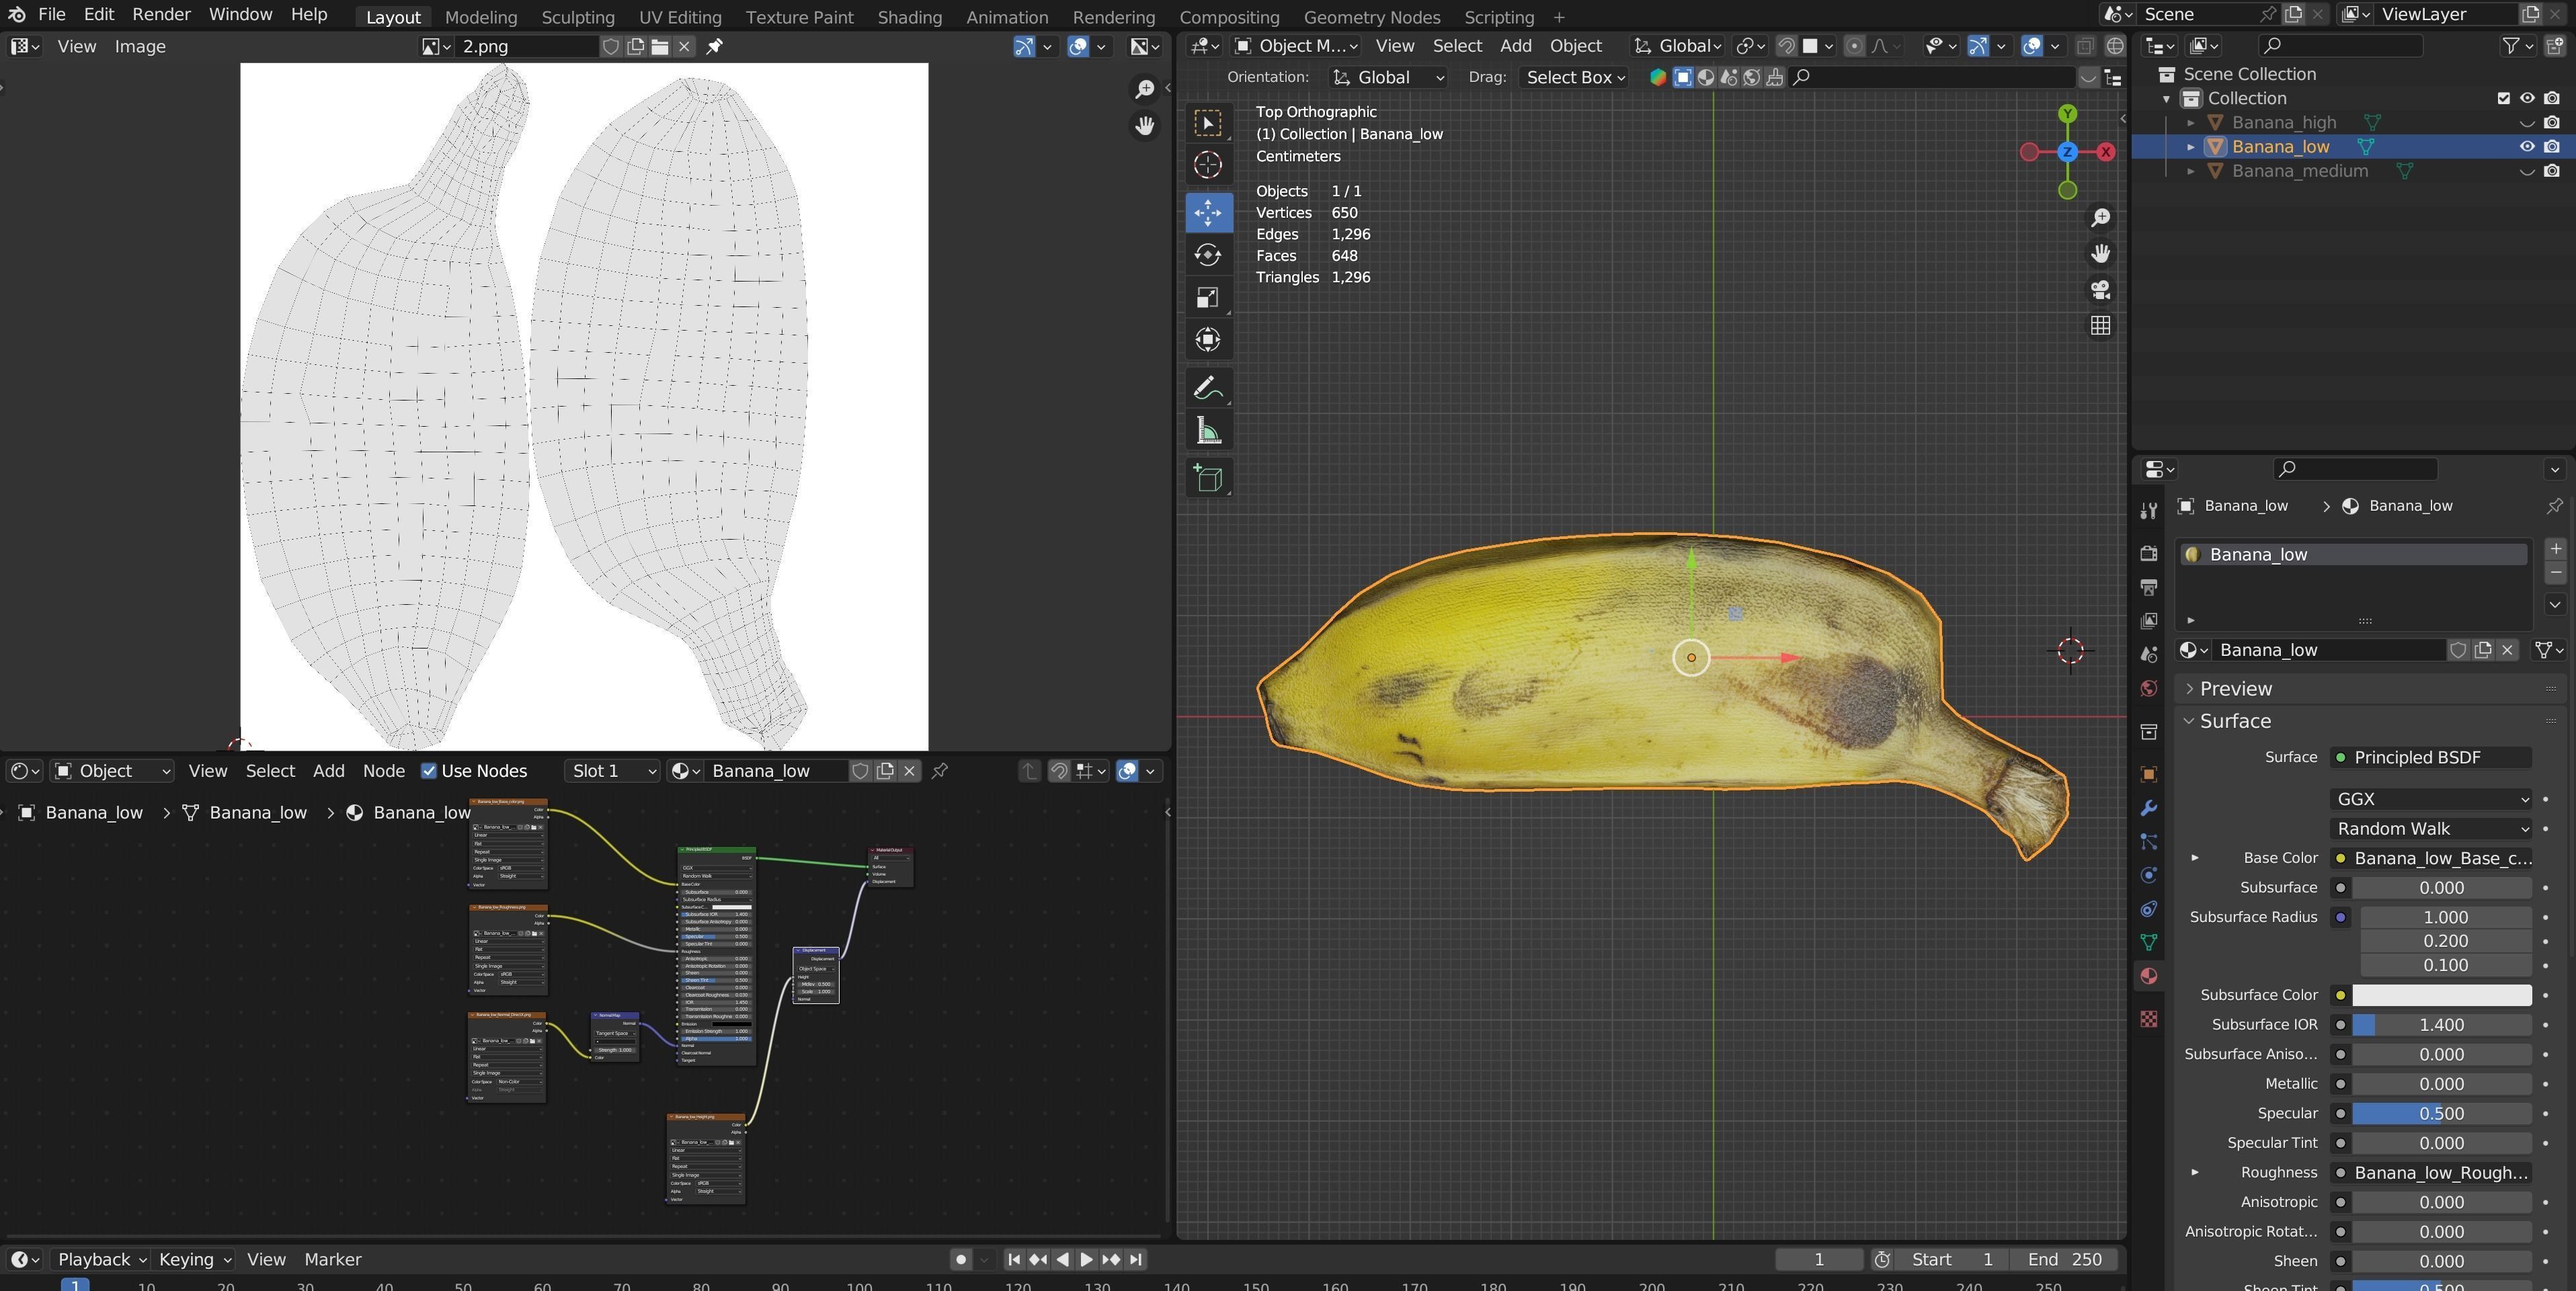The width and height of the screenshot is (2576, 1291).
Task: Open the Random Walk subsurface method dropdown
Action: [x=2431, y=829]
